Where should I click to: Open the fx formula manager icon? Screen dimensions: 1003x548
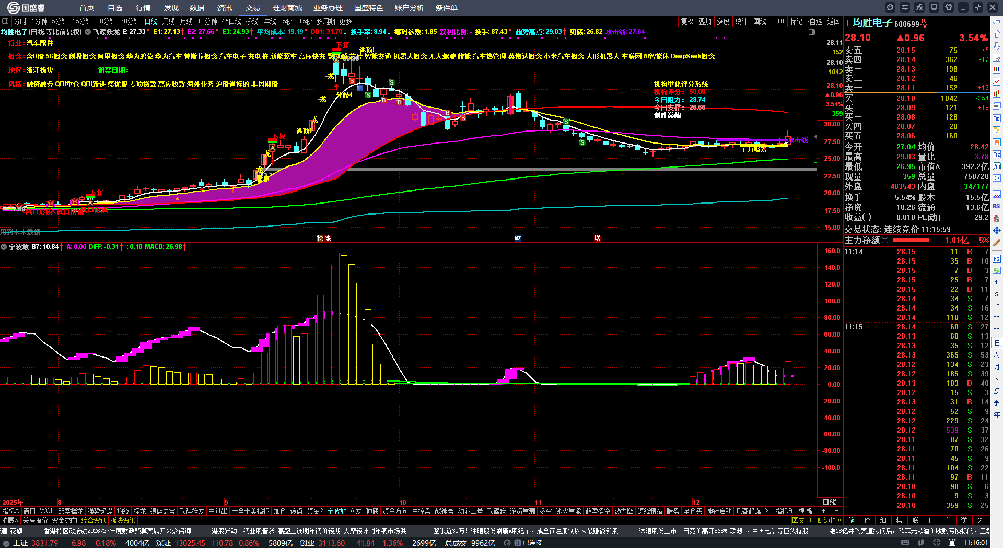919,7
